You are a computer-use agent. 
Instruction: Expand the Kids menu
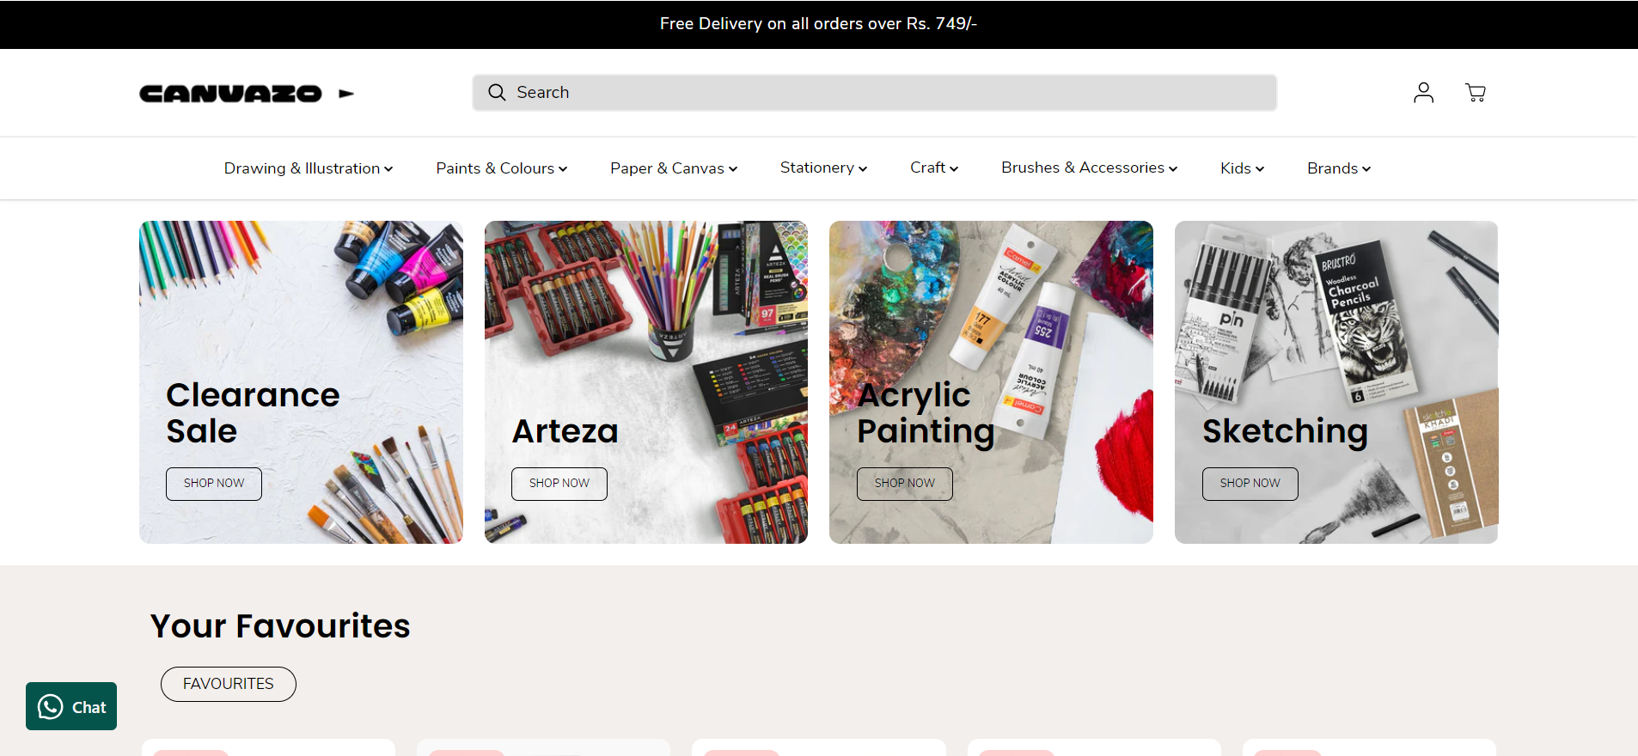[x=1242, y=168]
